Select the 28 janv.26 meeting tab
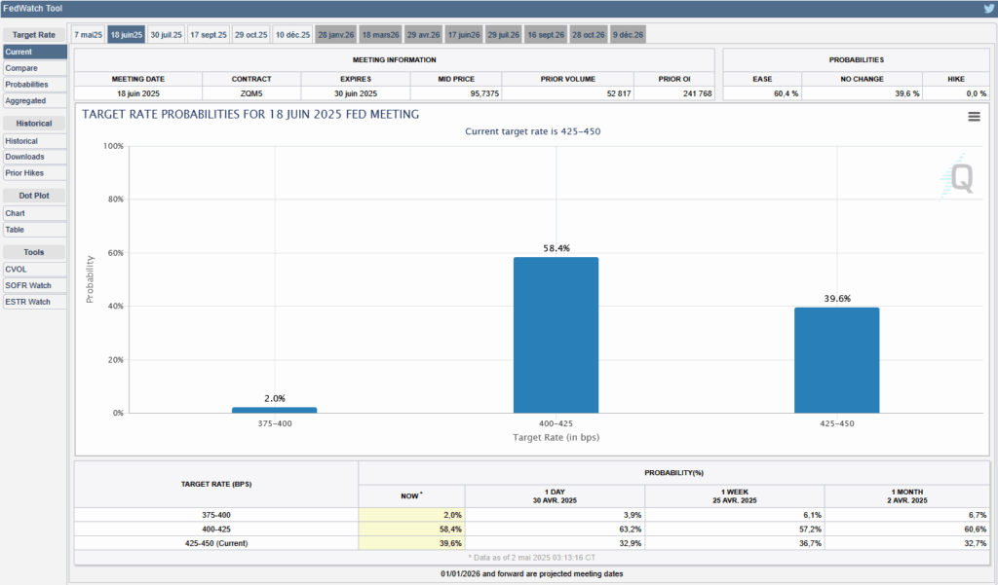998x585 pixels. coord(336,35)
